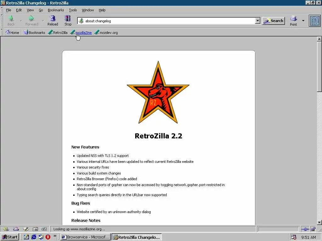Launch Opera from quick launch
The height and width of the screenshot is (241, 322).
[x=48, y=237]
